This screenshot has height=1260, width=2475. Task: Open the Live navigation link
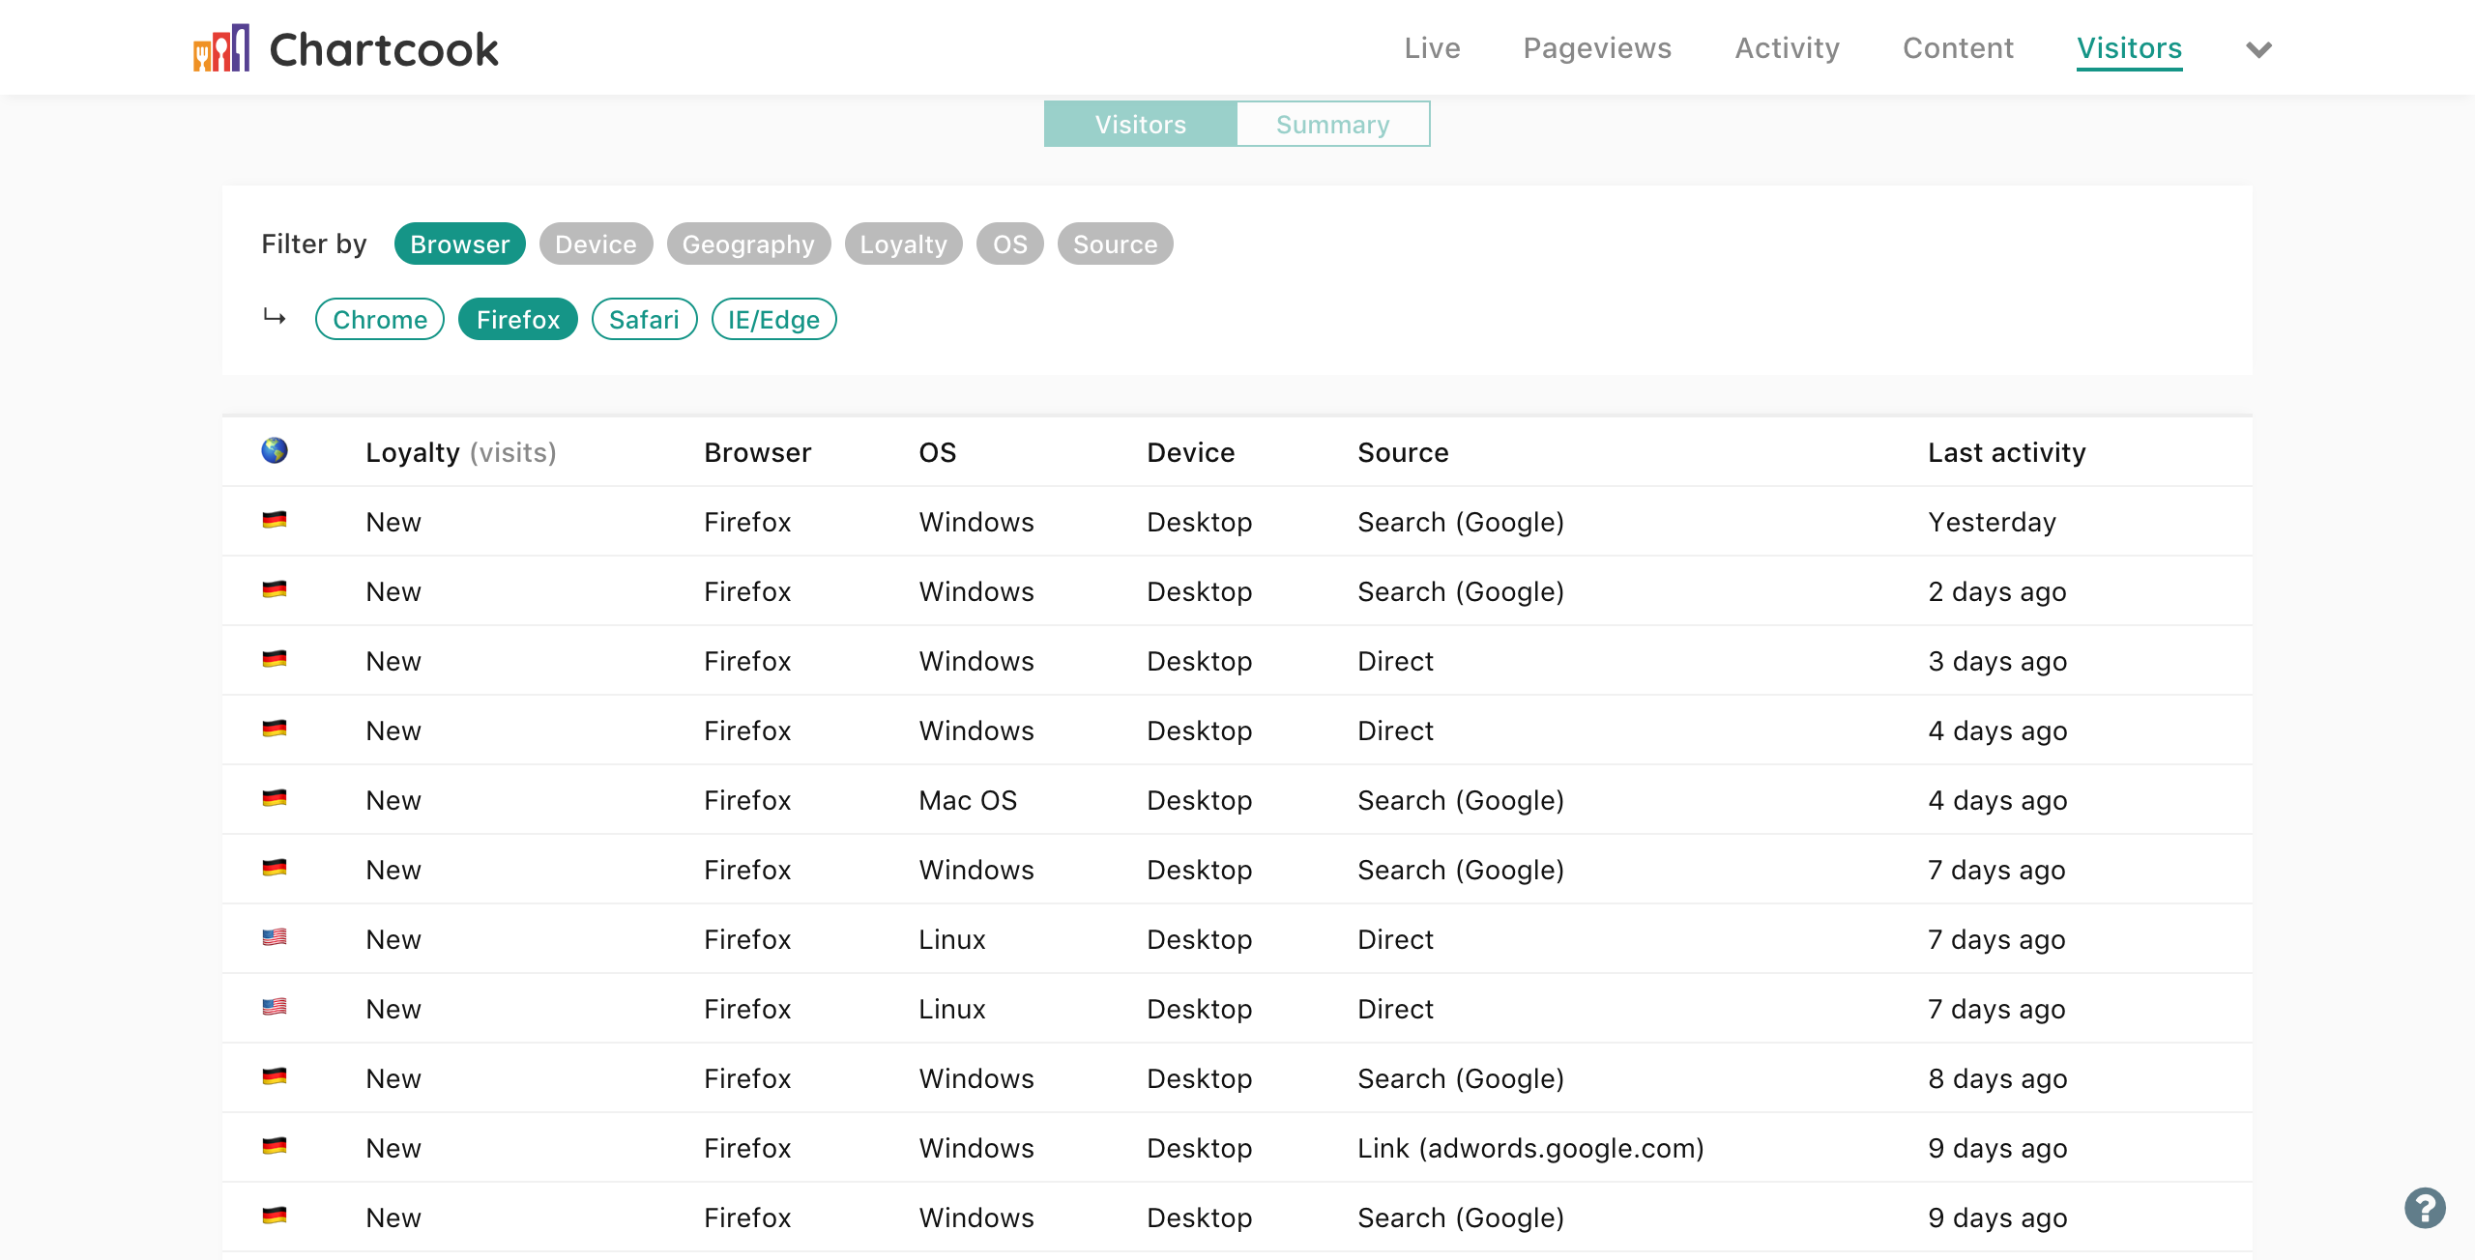point(1432,48)
